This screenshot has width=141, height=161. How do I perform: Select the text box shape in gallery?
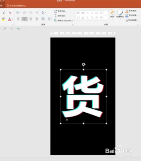click(78, 13)
